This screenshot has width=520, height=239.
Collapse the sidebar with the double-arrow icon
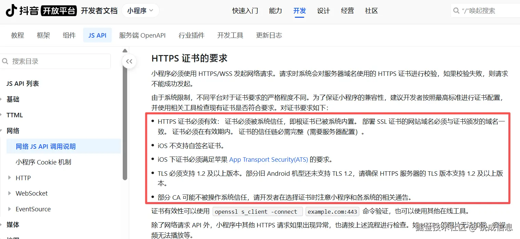click(x=129, y=61)
